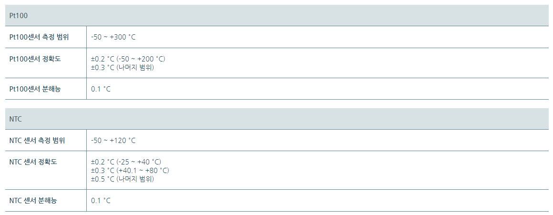Select the ±0.3 °C (+40.1 ~ +80 °C) line

click(x=130, y=170)
